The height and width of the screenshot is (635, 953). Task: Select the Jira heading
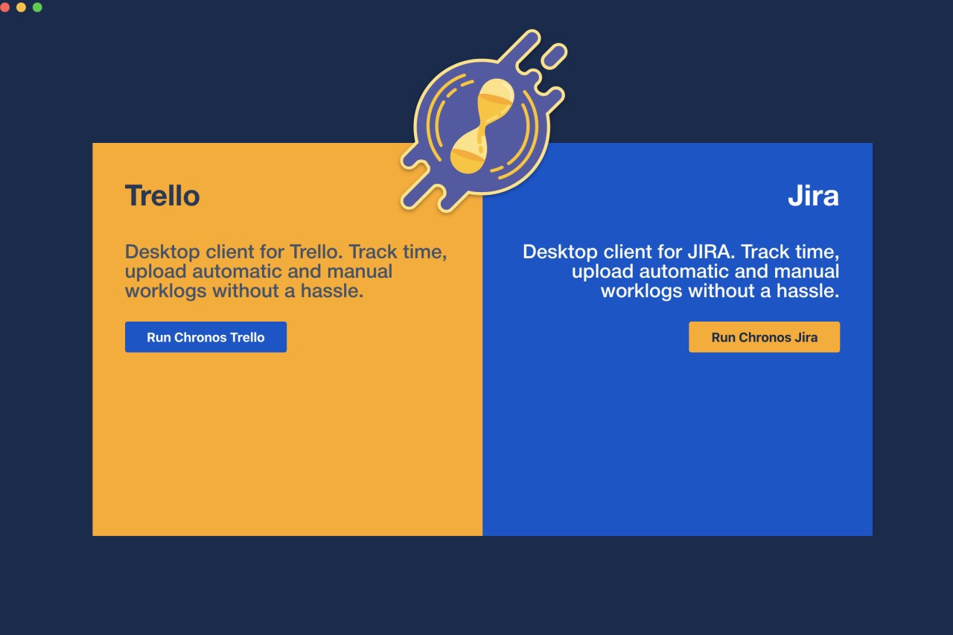(813, 196)
